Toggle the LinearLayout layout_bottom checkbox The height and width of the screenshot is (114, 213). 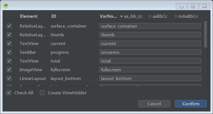click(x=9, y=78)
